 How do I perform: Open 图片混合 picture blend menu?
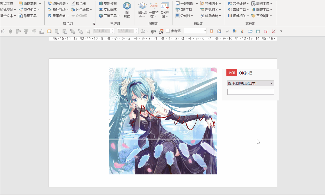[x=142, y=10]
